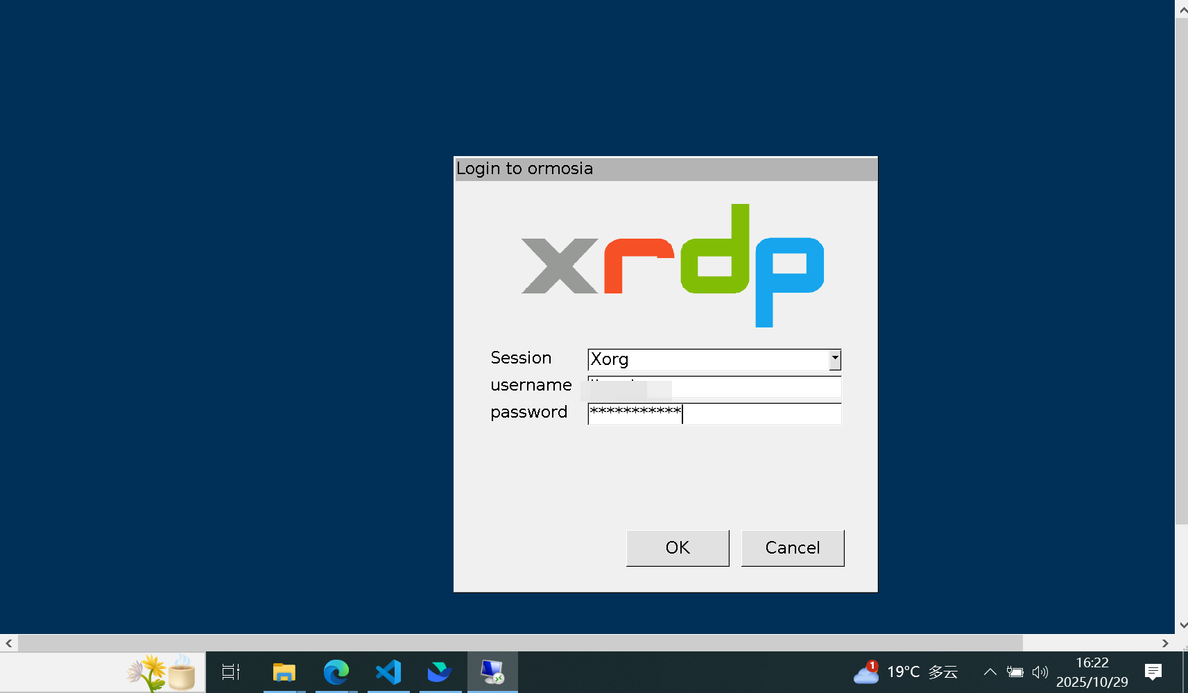Image resolution: width=1188 pixels, height=693 pixels.
Task: Open Task View from the taskbar
Action: [231, 671]
